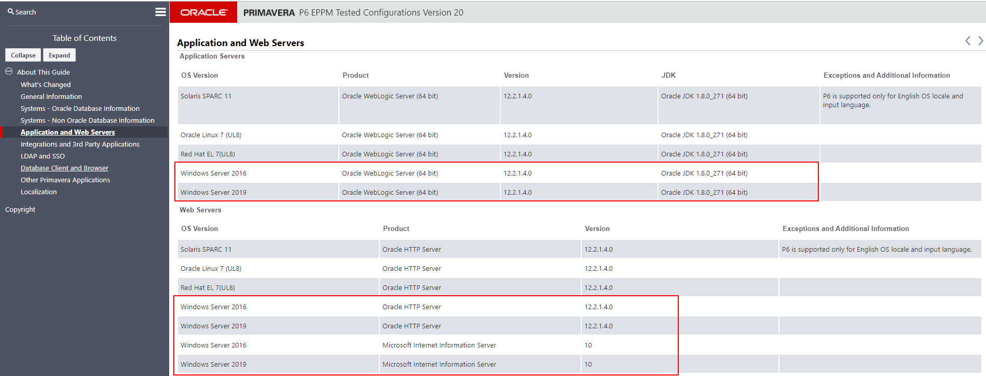Click Oracle HTTP Server in Solaris row

412,249
